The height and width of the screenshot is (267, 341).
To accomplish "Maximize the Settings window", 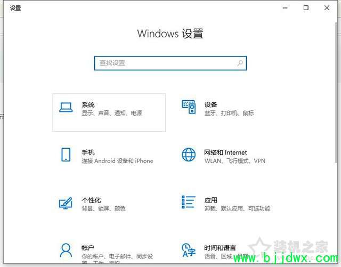I will [x=306, y=8].
